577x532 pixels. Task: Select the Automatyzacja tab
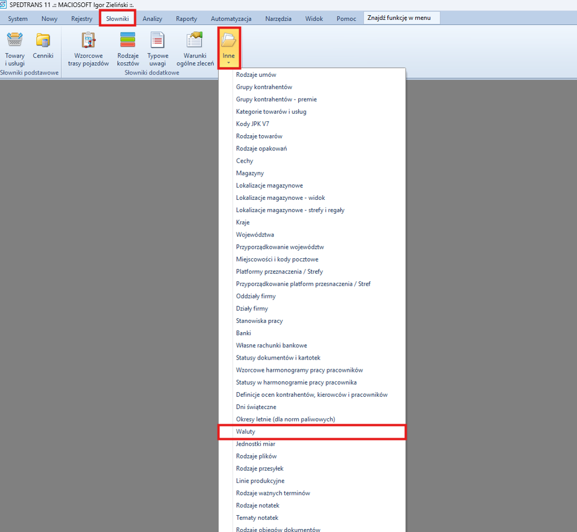pos(231,19)
